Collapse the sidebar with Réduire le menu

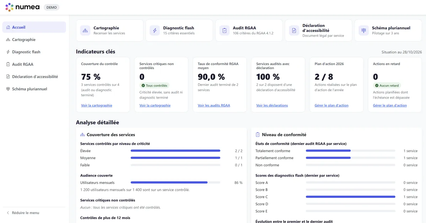point(23,213)
